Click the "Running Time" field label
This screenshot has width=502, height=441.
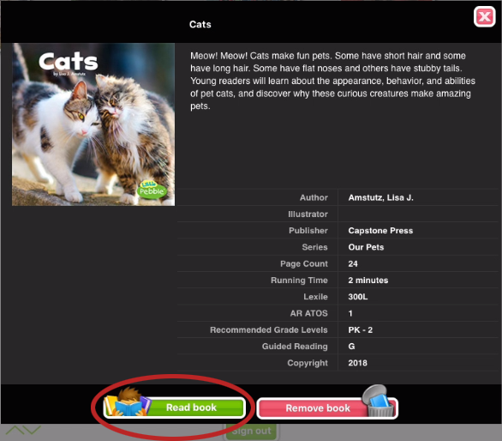coord(299,281)
